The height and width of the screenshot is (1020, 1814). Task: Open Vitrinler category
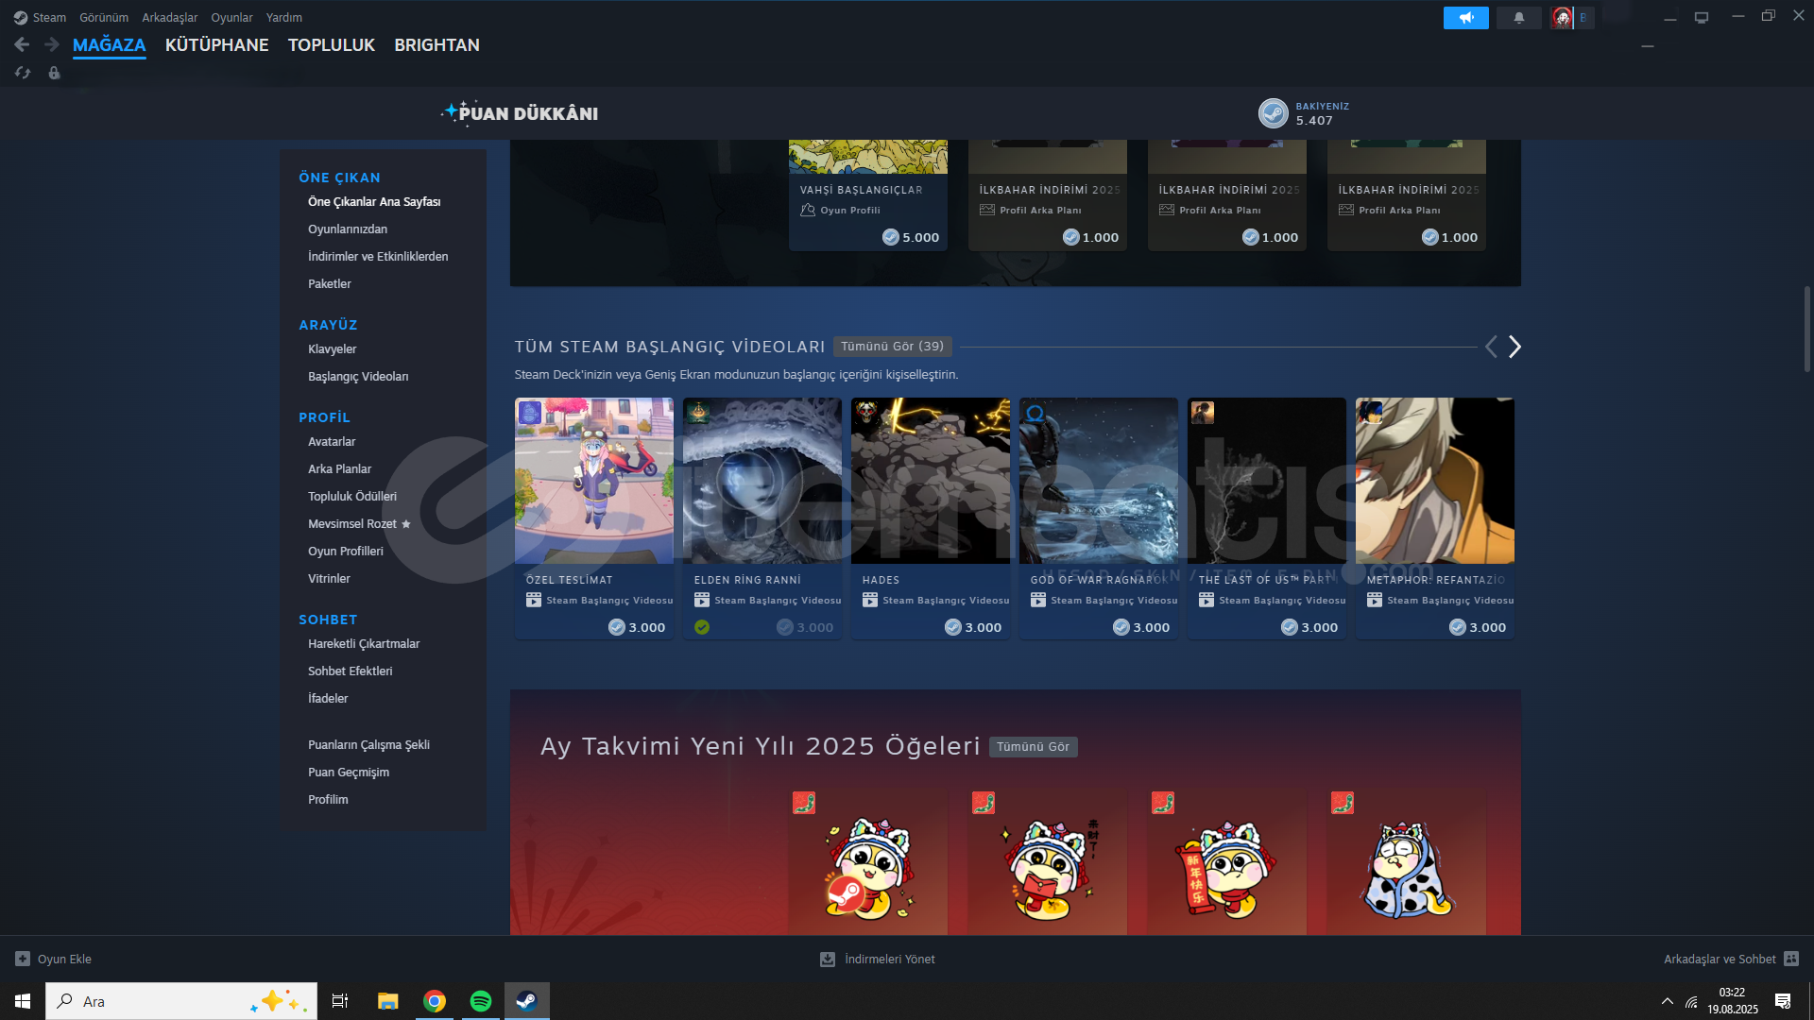point(329,579)
